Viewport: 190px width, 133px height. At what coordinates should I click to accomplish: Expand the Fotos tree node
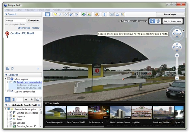pos(8,119)
